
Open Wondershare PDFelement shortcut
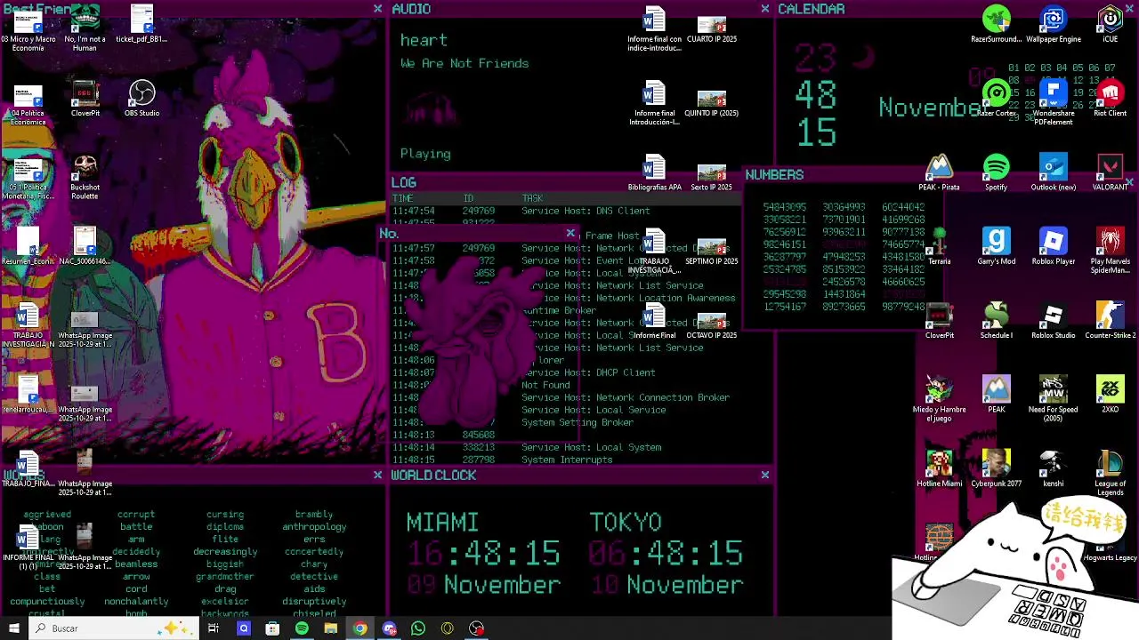[x=1053, y=102]
